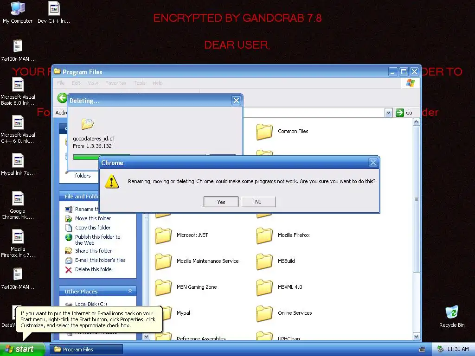Select the Online Services folder
The width and height of the screenshot is (475, 356).
pos(283,313)
